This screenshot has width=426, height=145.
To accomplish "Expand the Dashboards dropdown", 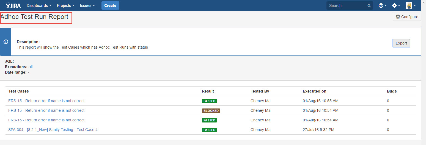I will [39, 5].
